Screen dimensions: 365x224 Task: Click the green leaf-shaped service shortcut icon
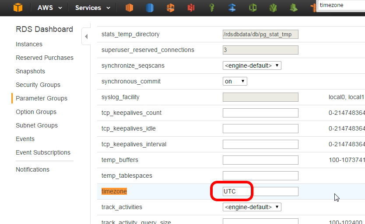273,8
